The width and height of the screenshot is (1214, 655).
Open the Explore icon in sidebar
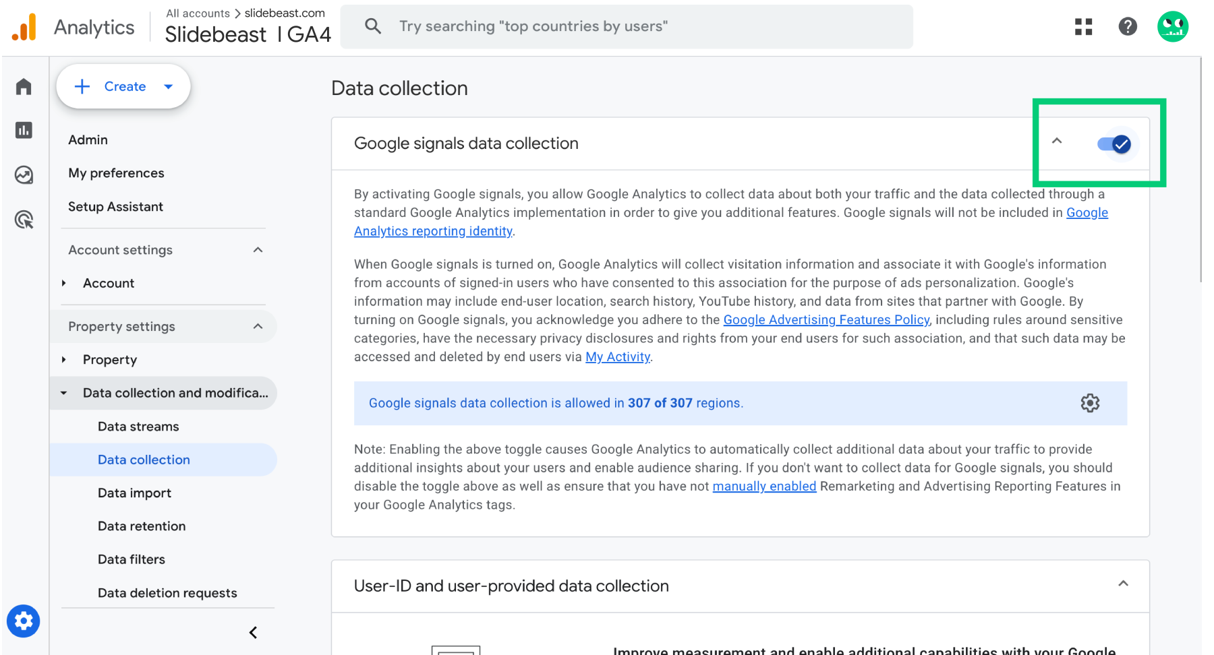point(24,175)
